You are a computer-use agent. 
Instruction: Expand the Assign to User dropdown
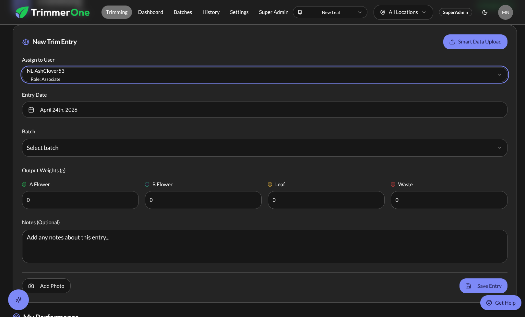tap(500, 74)
